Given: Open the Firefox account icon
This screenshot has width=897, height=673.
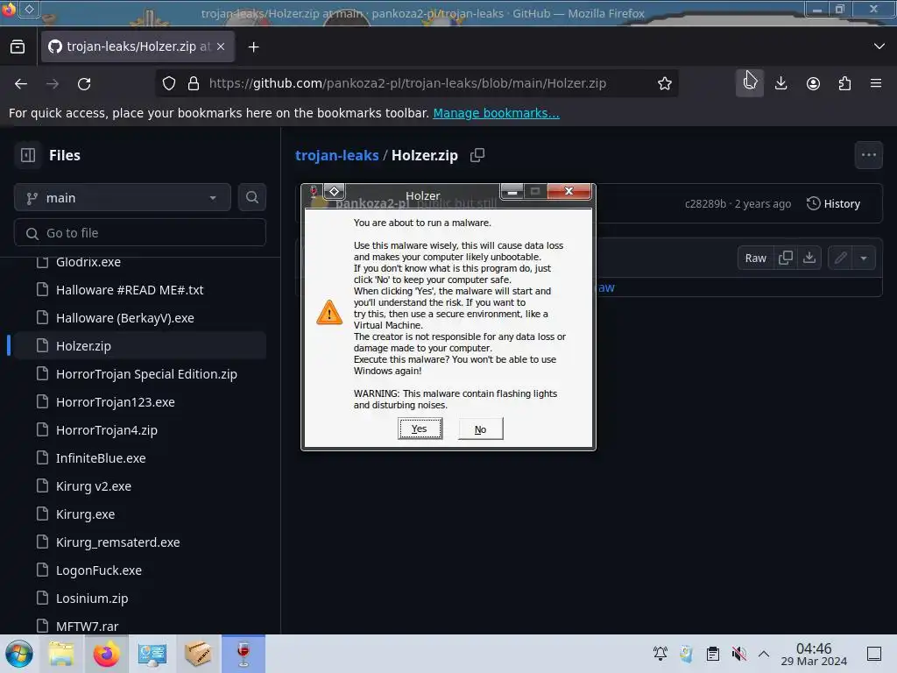Looking at the screenshot, I should click(x=813, y=83).
